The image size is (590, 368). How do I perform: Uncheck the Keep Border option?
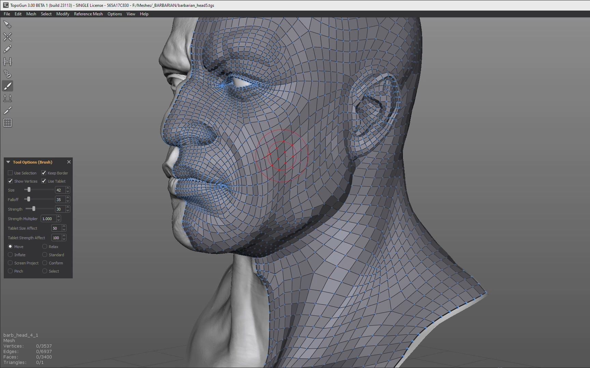(x=44, y=173)
